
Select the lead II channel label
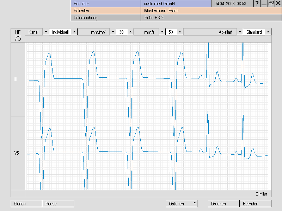(16, 79)
